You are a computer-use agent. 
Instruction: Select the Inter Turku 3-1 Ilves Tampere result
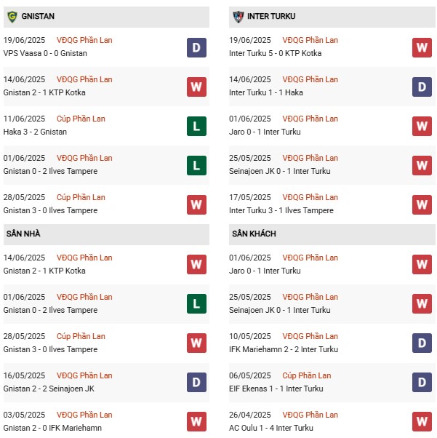[281, 210]
